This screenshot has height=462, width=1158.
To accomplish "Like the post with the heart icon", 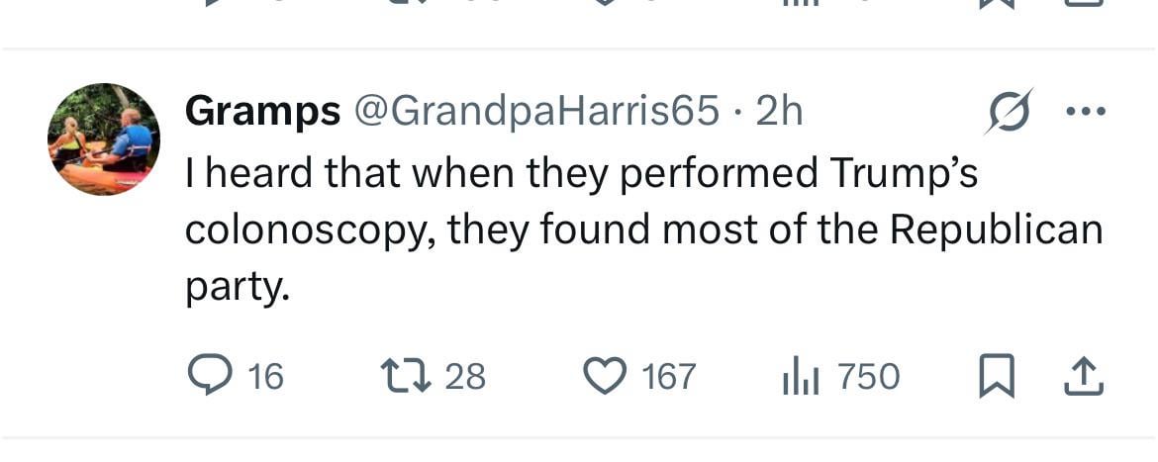I will point(604,376).
